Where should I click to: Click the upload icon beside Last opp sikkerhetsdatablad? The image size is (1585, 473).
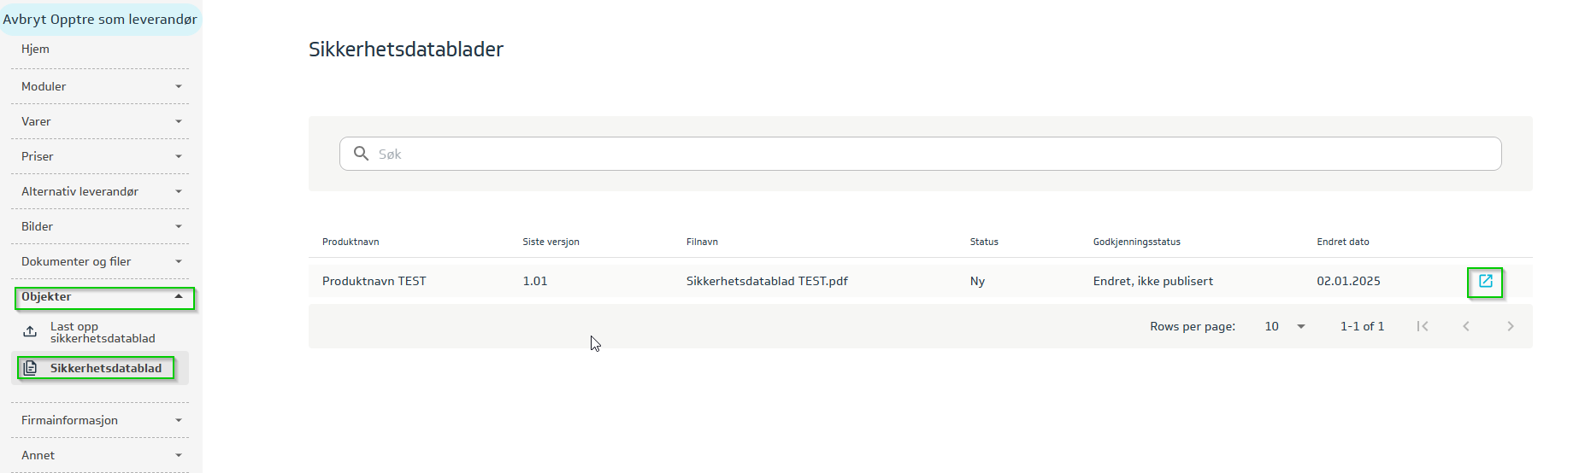click(x=30, y=332)
